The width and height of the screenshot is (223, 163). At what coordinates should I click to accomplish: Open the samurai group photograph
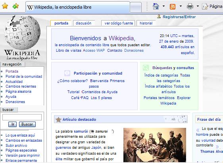155,145
